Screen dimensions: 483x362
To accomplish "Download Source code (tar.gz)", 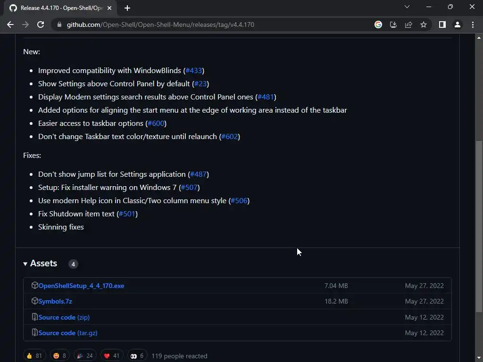I will [x=68, y=333].
